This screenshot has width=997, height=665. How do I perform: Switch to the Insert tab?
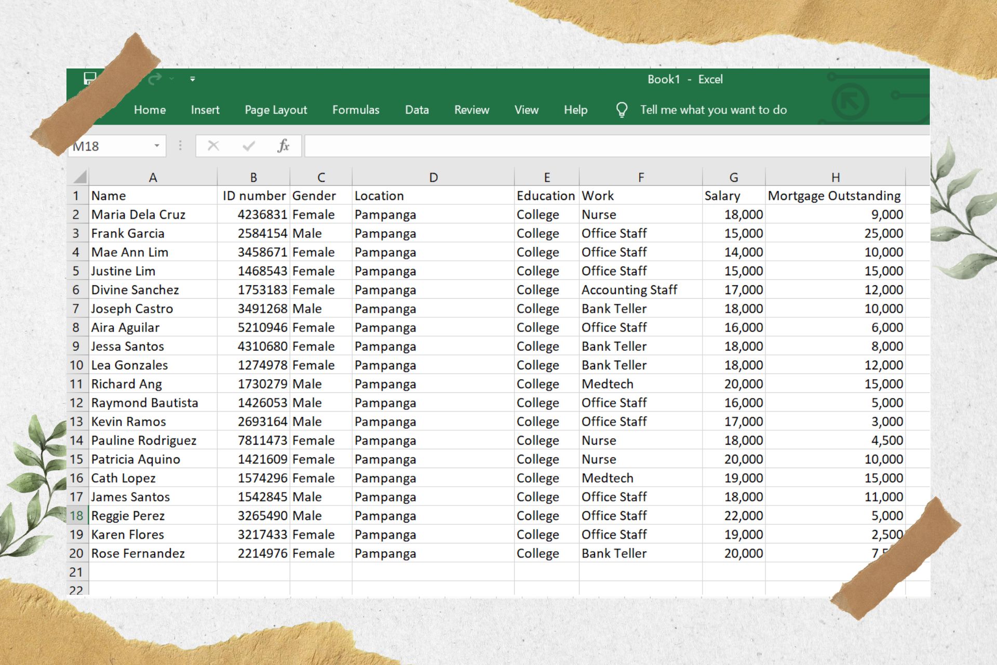205,110
